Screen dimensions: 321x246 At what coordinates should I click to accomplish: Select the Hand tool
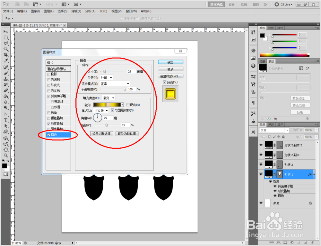(6, 149)
